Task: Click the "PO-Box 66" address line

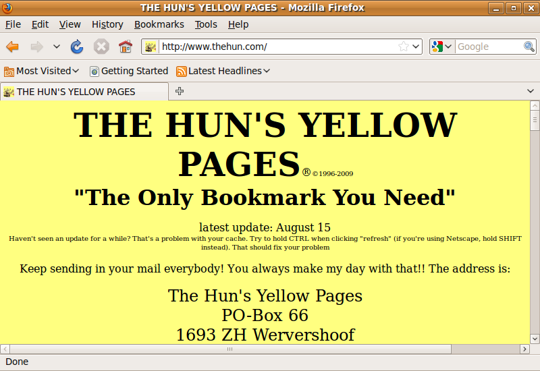Action: coord(265,315)
